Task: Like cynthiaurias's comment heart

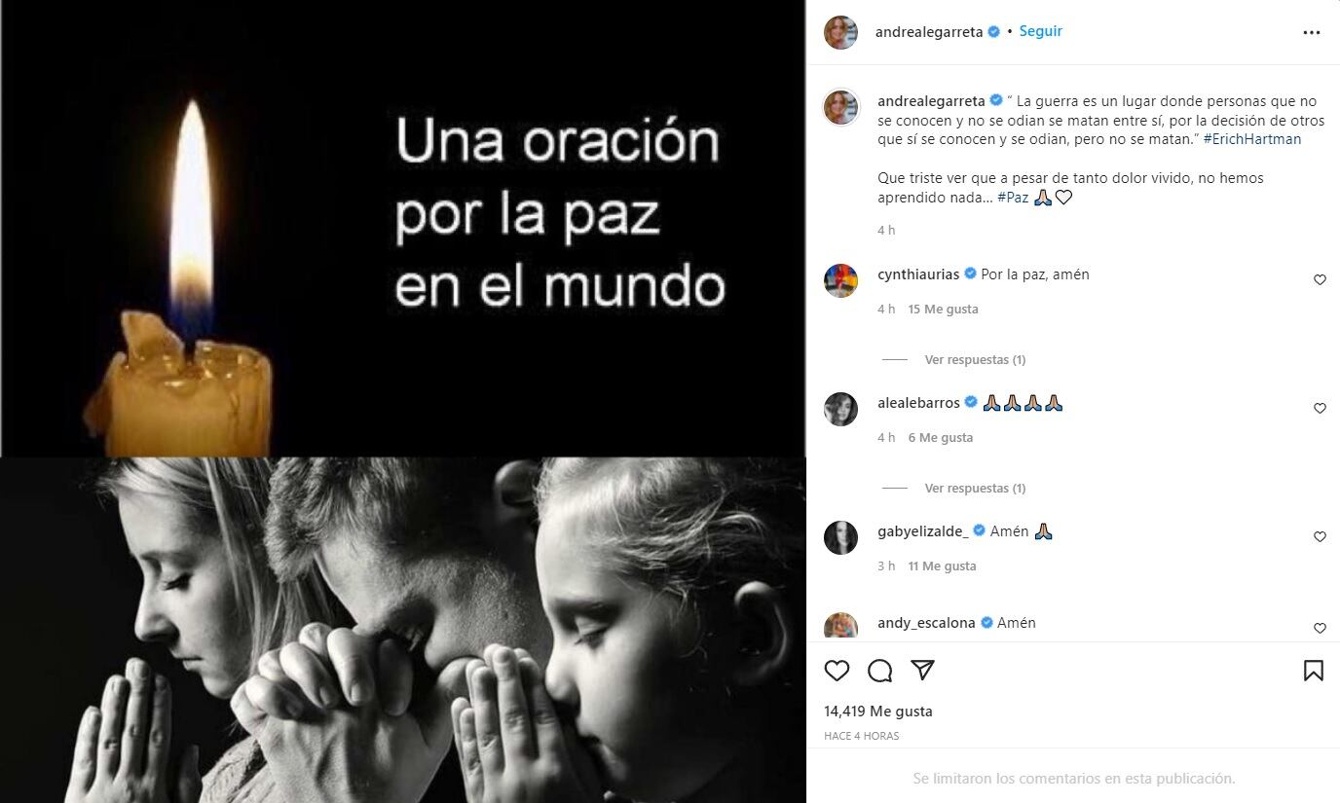Action: pos(1320,280)
